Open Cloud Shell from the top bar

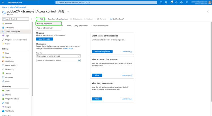(161, 3)
